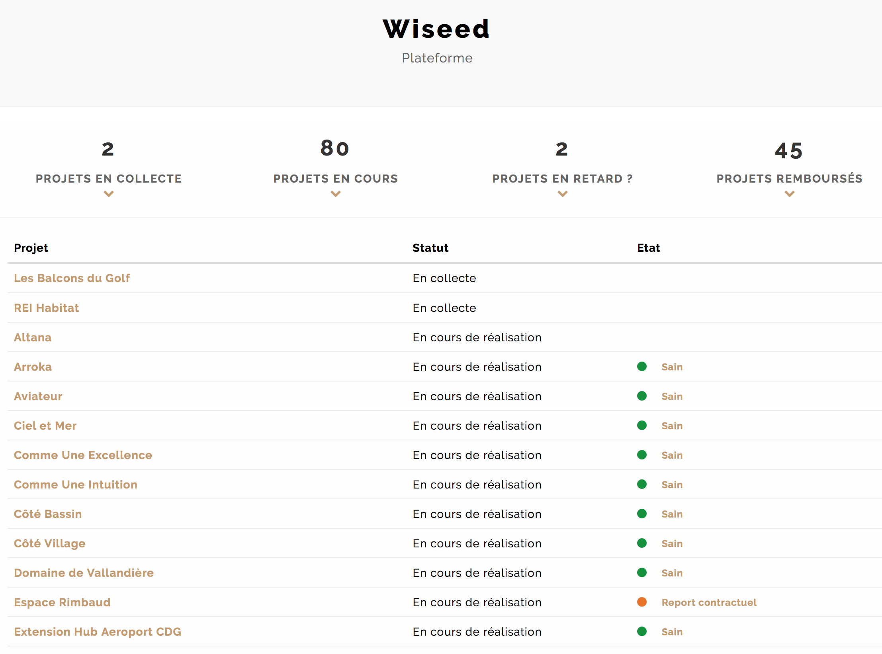Click En cours de réalisation status of Espace Rimbaud
This screenshot has width=882, height=654.
[x=477, y=602]
